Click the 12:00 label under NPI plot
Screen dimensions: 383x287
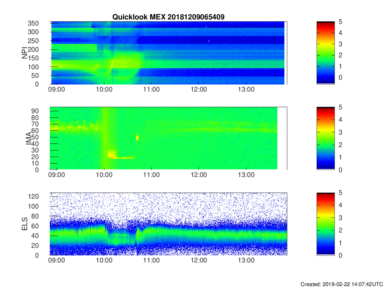coord(199,90)
